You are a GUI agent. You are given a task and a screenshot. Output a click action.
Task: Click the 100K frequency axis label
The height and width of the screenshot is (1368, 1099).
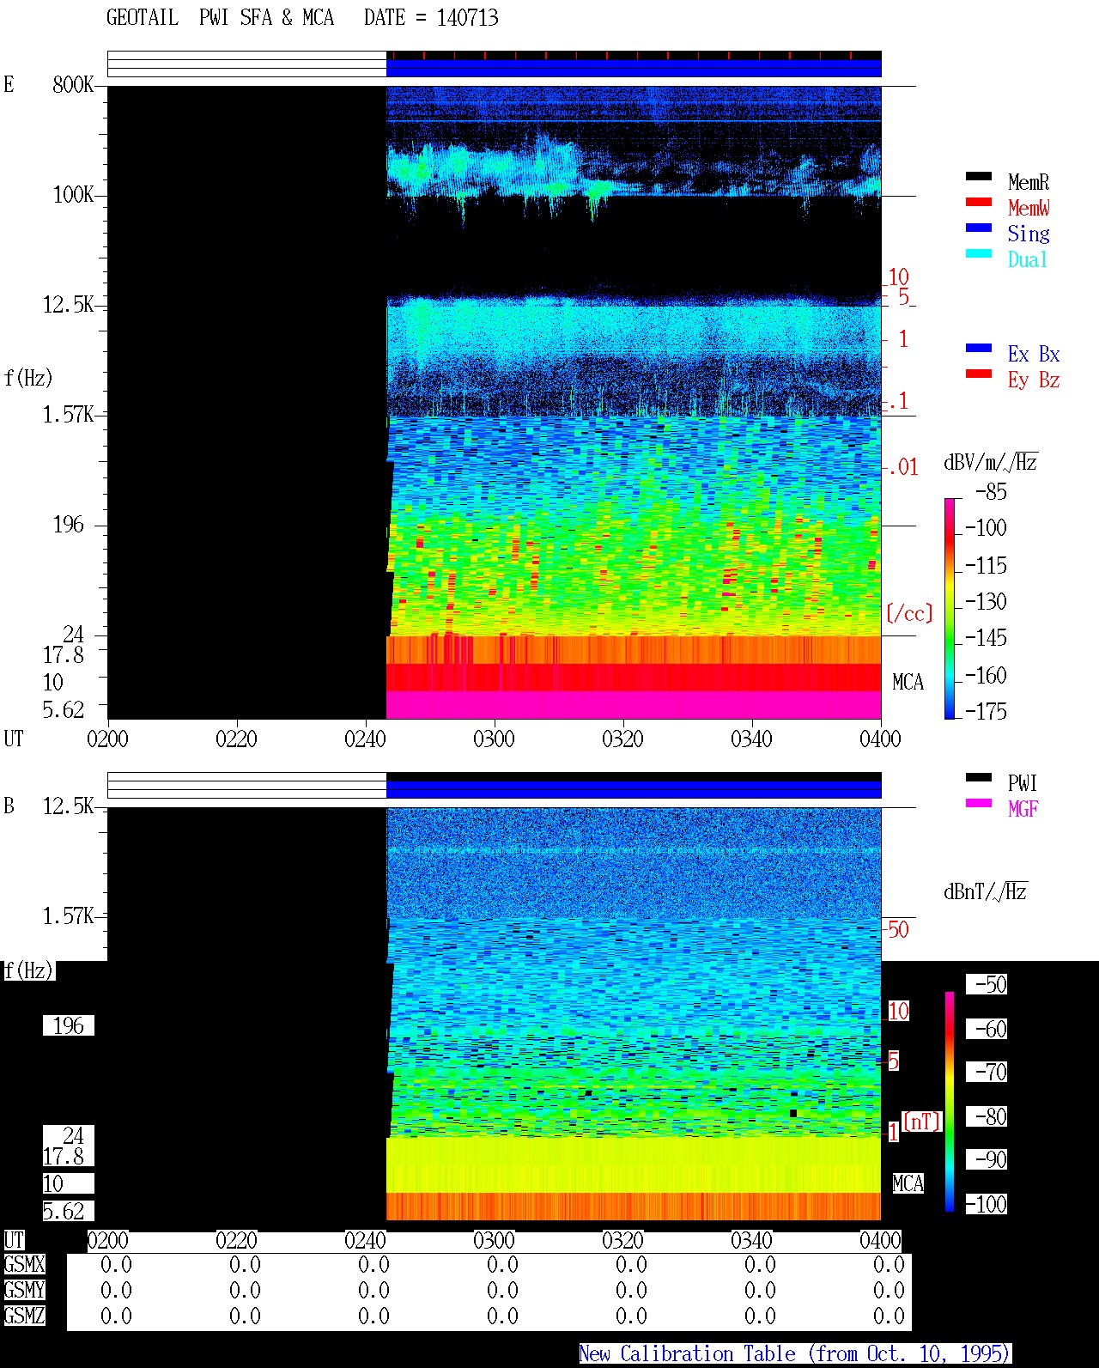point(73,194)
